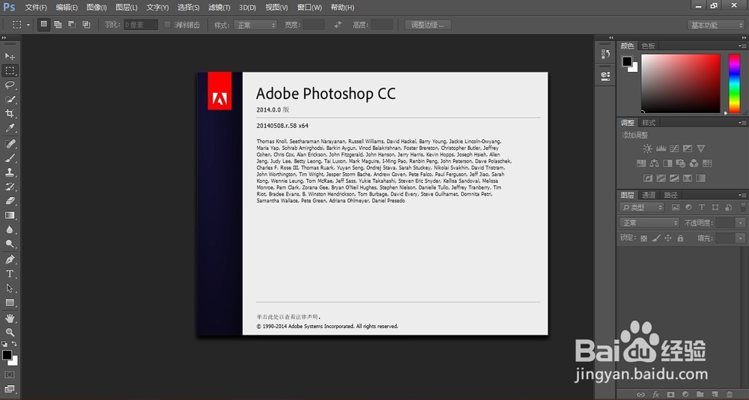Select the Dodge tool
This screenshot has width=749, height=400.
(x=10, y=244)
